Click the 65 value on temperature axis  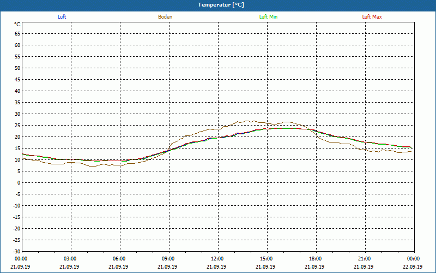(x=17, y=34)
